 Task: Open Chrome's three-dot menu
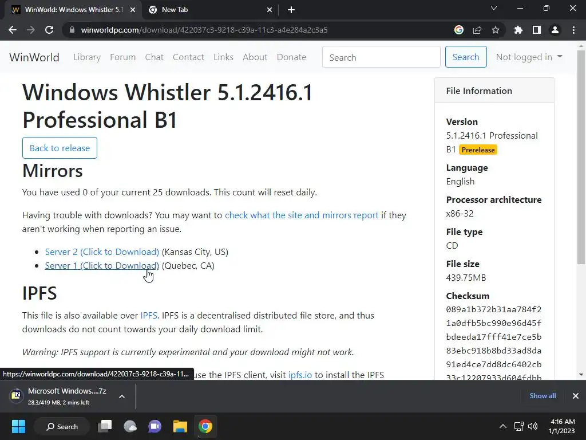pos(573,30)
